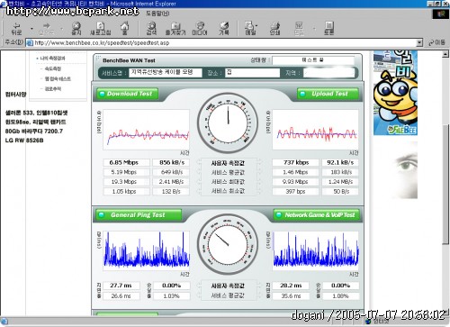This screenshot has width=450, height=327.
Task: Click the blank 지역 region field
Action: coord(328,73)
